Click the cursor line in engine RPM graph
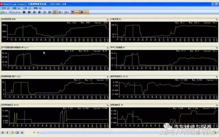 point(23,31)
